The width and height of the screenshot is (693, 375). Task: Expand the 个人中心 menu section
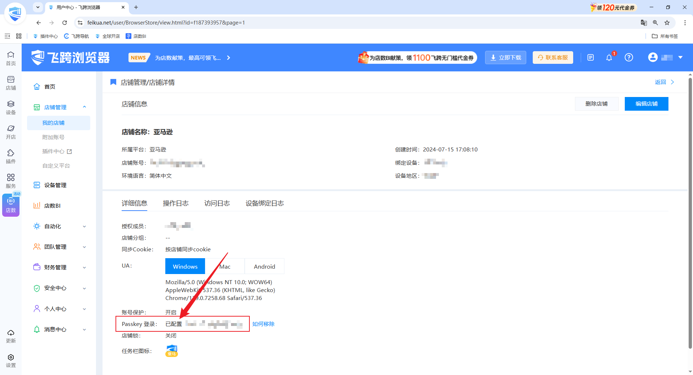point(84,309)
